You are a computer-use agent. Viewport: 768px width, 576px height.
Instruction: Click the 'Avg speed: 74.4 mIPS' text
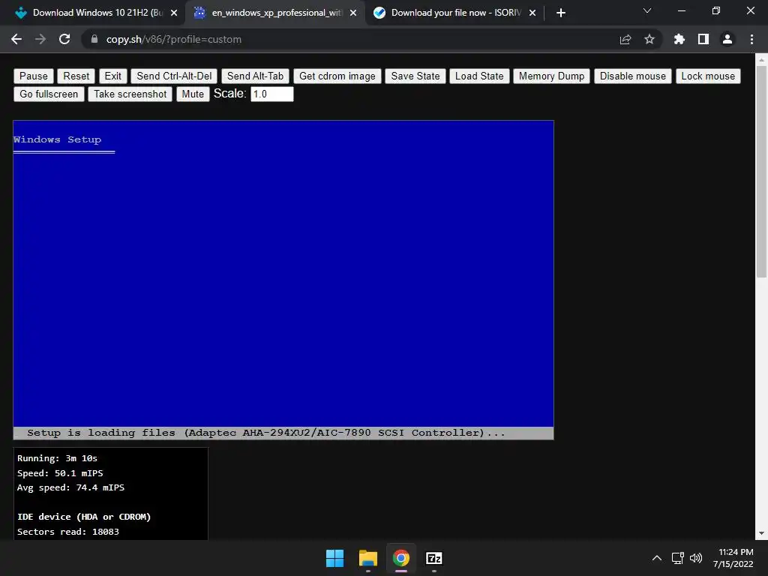[x=71, y=487]
